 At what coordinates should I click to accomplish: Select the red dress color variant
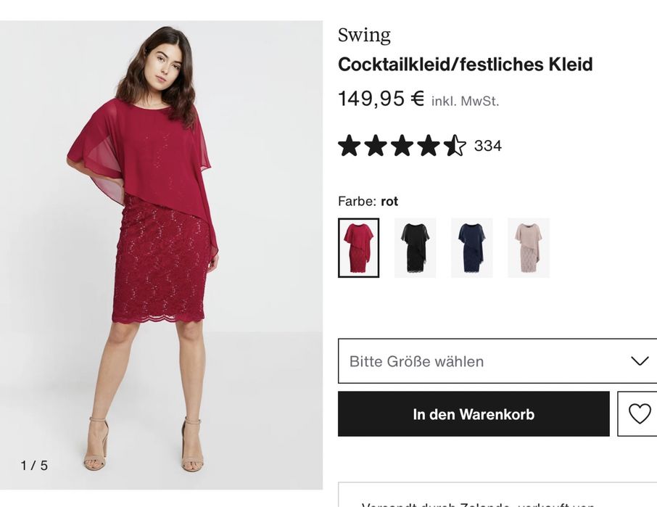pyautogui.click(x=358, y=247)
